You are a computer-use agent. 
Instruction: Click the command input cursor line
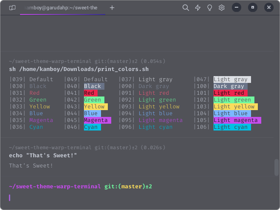(x=10, y=198)
